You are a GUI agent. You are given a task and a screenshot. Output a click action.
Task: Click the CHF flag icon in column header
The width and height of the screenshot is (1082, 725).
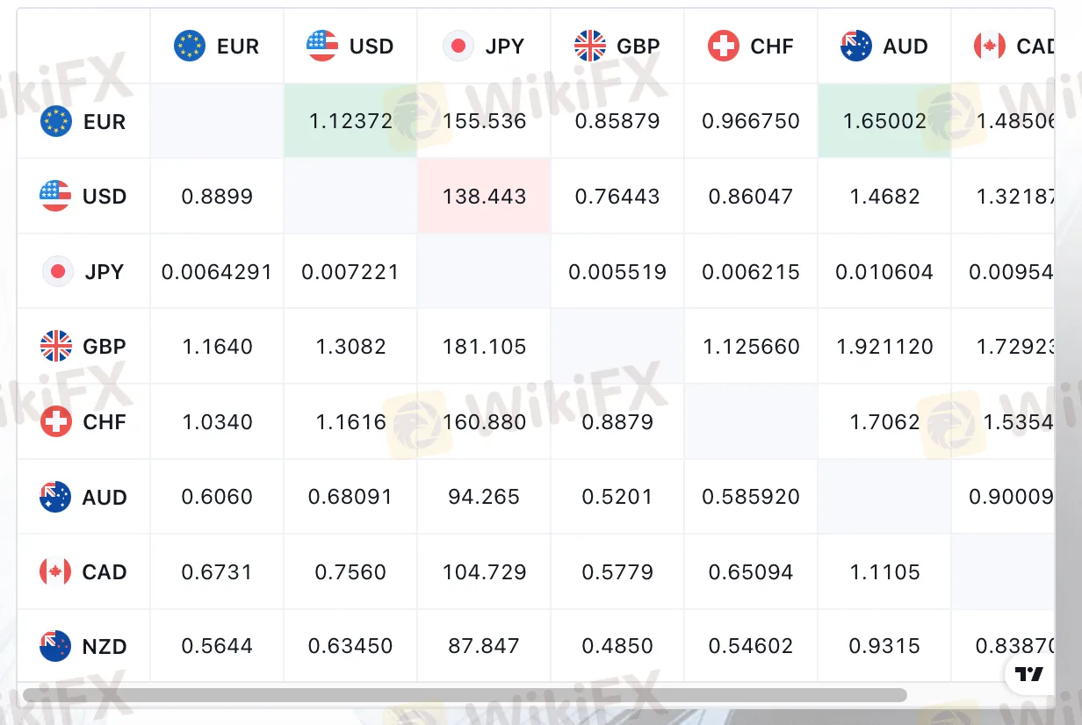[723, 46]
